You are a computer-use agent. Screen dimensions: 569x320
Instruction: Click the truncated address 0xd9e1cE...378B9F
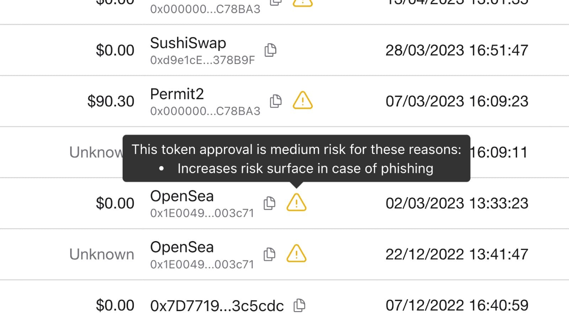(x=202, y=60)
